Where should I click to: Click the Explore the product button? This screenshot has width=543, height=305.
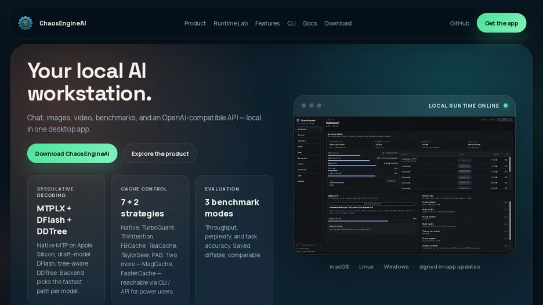(x=160, y=153)
